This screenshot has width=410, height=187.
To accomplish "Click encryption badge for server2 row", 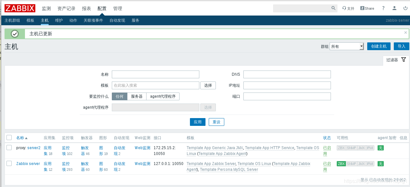I will tap(381, 148).
